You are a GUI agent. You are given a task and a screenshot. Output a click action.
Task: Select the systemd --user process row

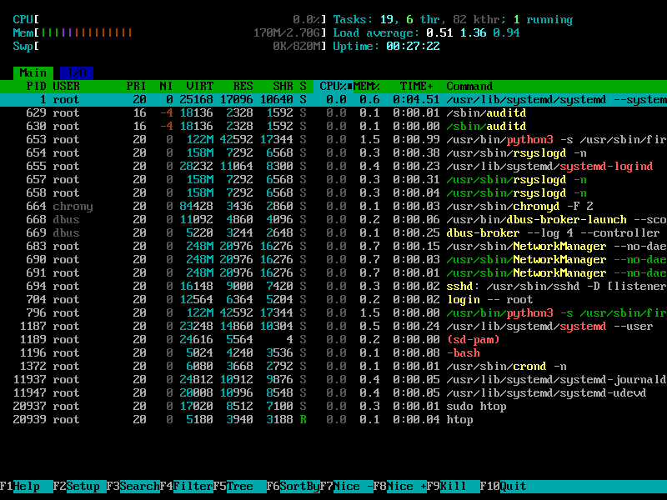[x=333, y=326]
